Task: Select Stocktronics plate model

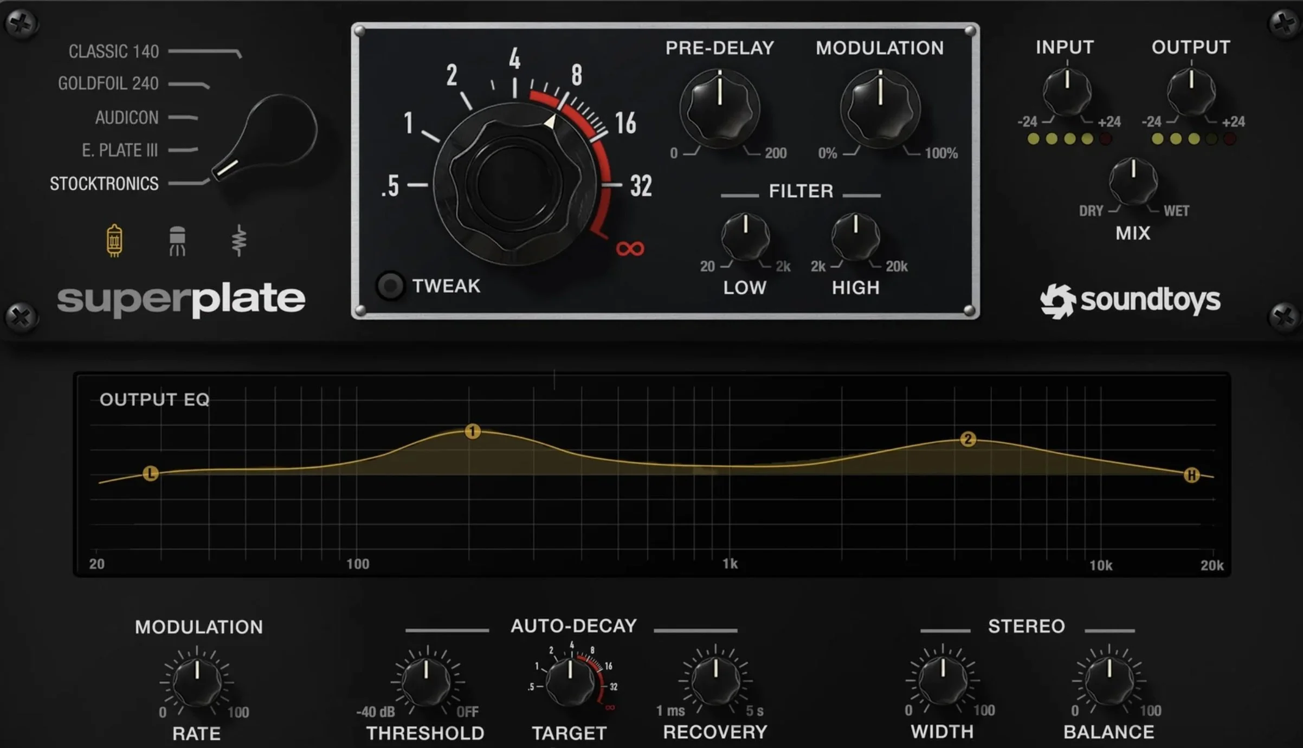Action: [x=104, y=184]
